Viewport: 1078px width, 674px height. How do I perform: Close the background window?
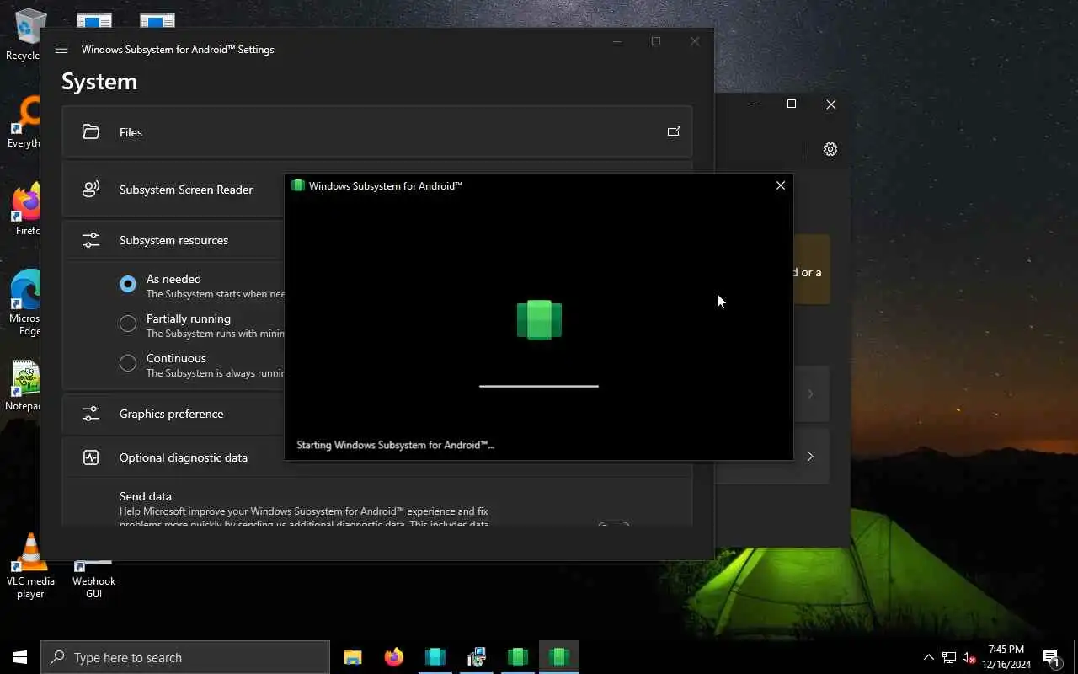(831, 104)
